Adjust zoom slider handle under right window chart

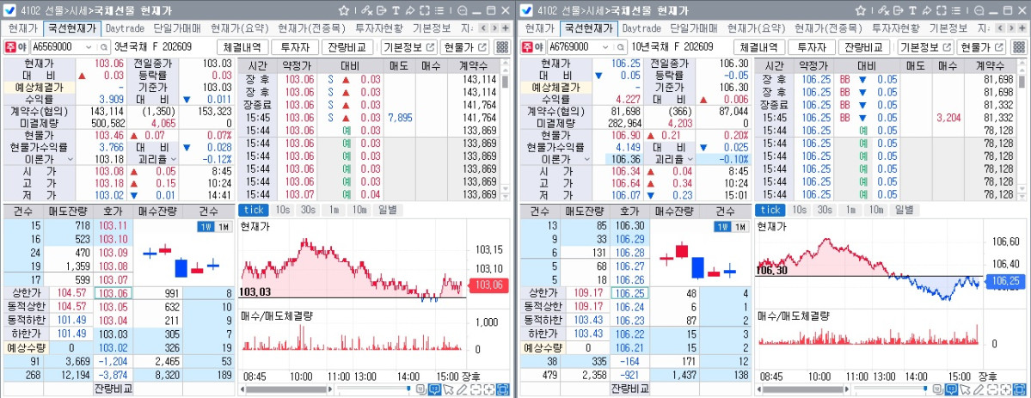(925, 389)
